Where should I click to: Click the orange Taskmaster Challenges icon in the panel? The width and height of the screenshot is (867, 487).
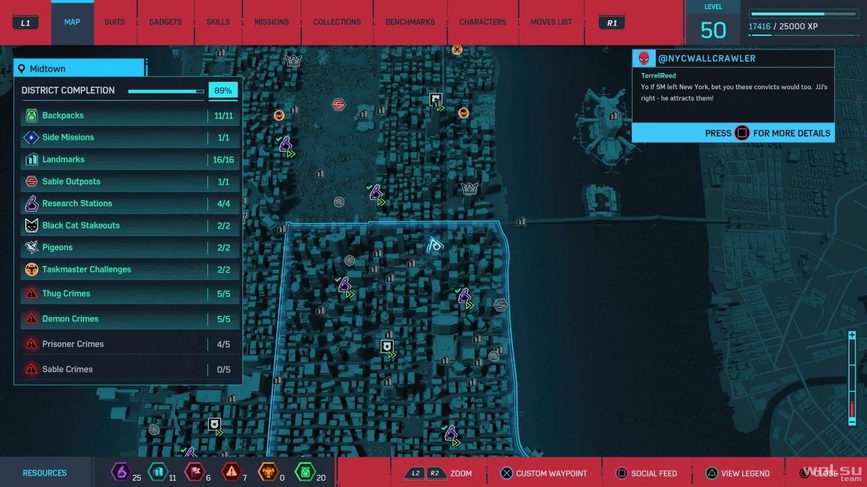tap(31, 269)
